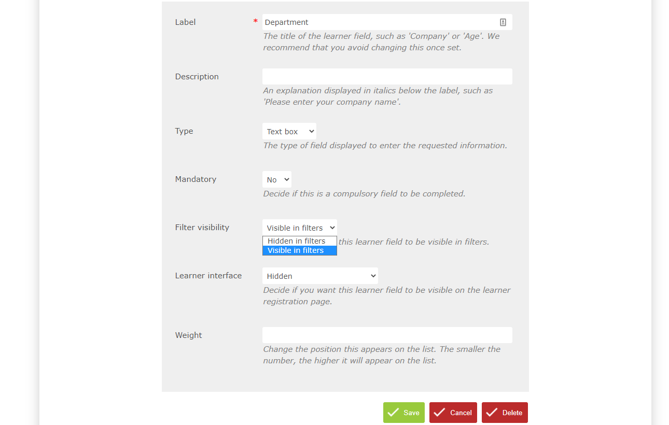
Task: Collapse the Filter visibility dropdown
Action: point(299,227)
